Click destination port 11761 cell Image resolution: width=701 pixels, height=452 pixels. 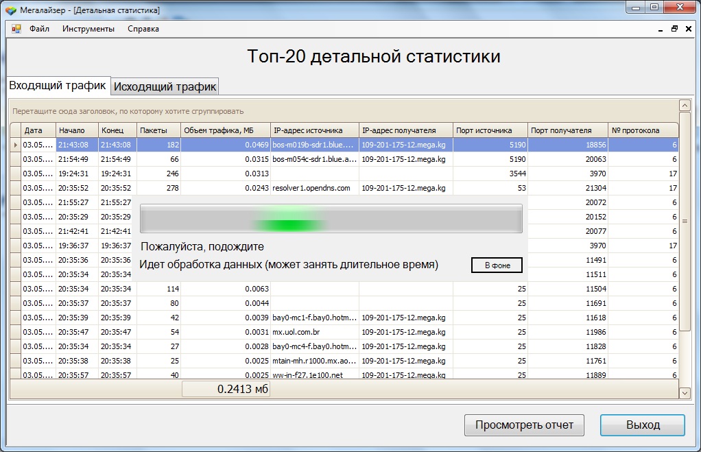pyautogui.click(x=568, y=361)
